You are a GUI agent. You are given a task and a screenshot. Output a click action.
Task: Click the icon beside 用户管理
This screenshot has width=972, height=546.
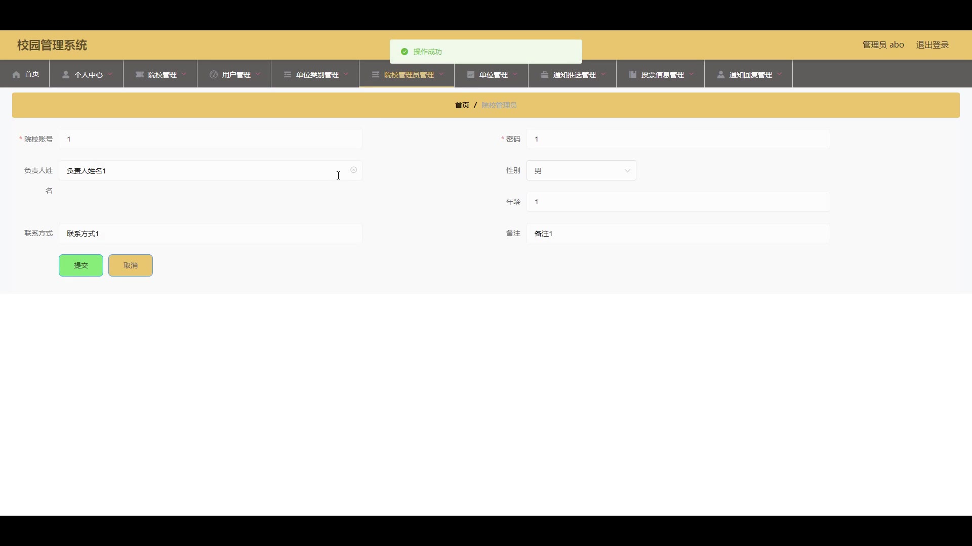pos(214,74)
